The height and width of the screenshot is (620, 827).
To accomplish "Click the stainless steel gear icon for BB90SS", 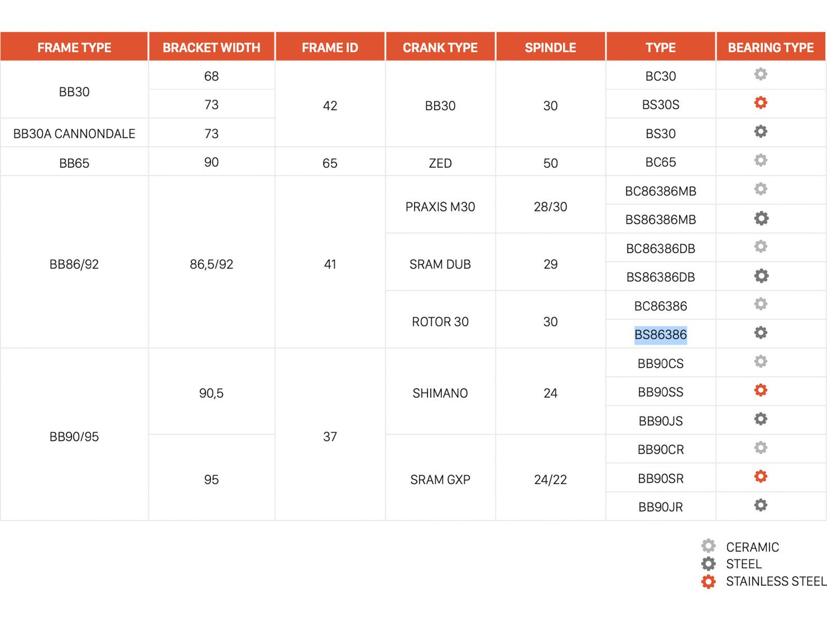I will pyautogui.click(x=760, y=390).
